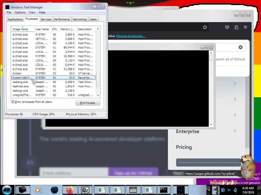
Task: Select the System process using 92 K
Action: 54,73
